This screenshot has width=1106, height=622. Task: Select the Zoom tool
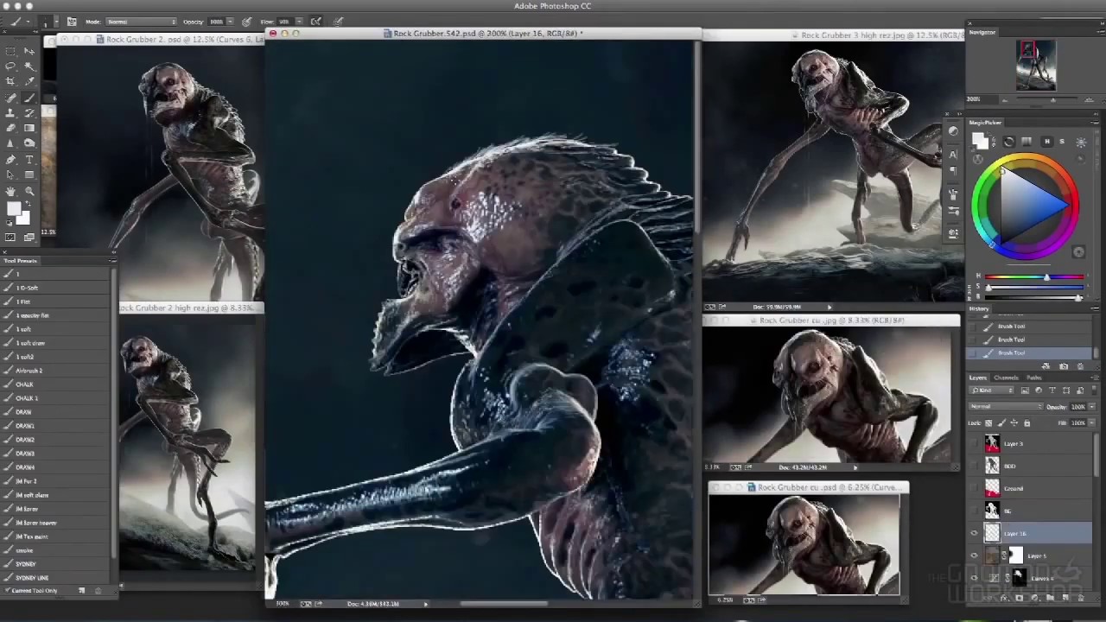pyautogui.click(x=29, y=191)
